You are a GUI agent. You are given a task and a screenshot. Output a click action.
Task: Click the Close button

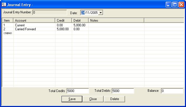pyautogui.click(x=93, y=99)
